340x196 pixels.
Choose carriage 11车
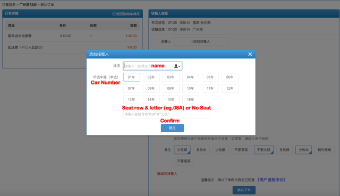click(x=210, y=89)
